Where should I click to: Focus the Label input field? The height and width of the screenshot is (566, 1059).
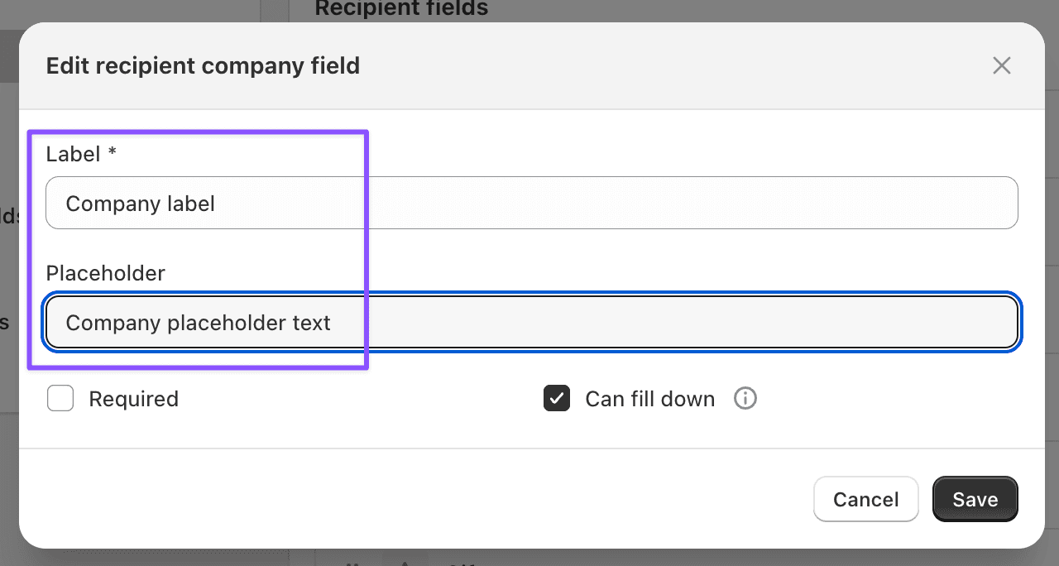pos(531,203)
